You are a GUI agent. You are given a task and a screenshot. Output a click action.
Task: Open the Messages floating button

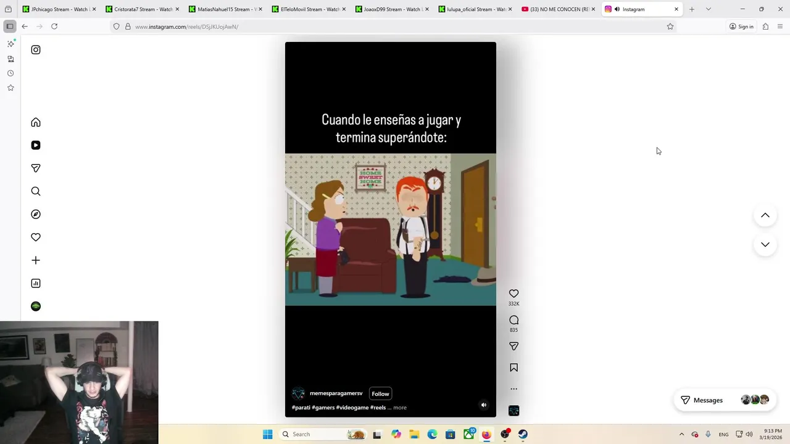(x=725, y=400)
